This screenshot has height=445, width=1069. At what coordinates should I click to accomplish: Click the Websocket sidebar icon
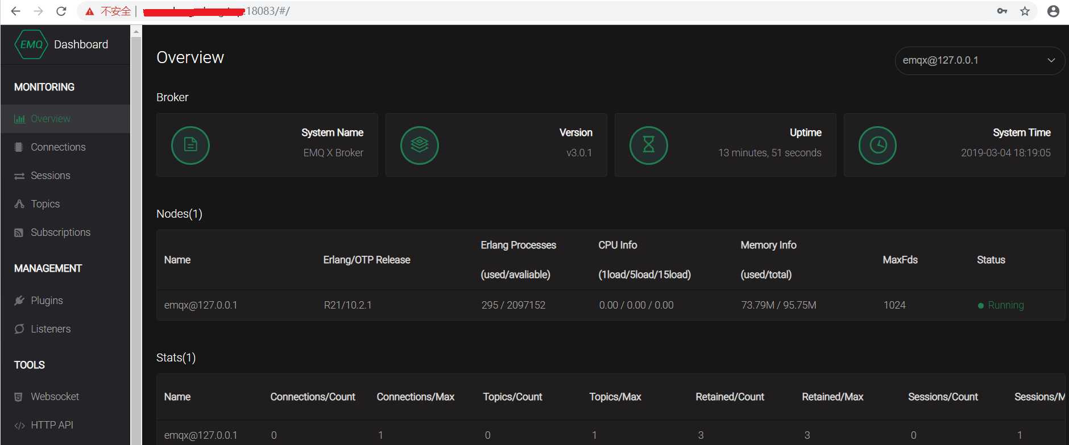(x=19, y=397)
